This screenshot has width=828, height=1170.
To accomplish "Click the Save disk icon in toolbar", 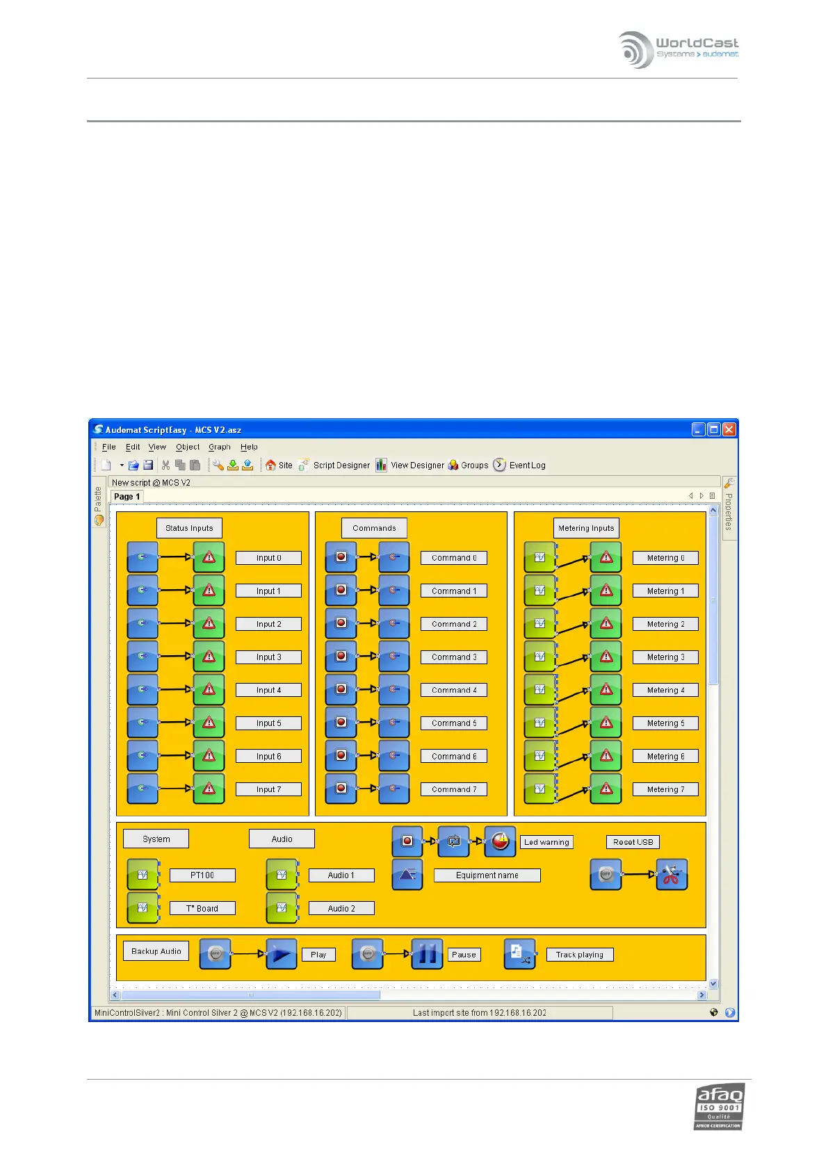I will pos(148,465).
